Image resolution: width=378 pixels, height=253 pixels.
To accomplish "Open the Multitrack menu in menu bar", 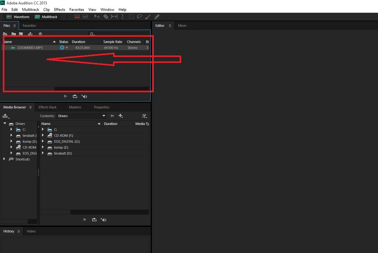I will (x=31, y=10).
